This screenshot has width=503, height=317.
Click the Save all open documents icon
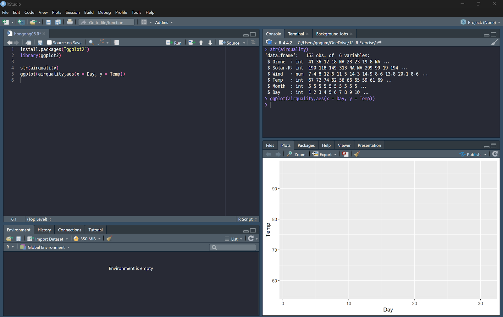click(58, 22)
